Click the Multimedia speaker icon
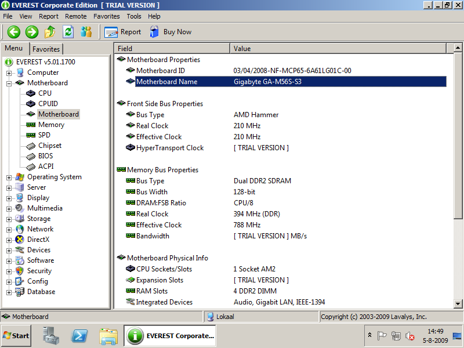The width and height of the screenshot is (464, 348). [20, 208]
